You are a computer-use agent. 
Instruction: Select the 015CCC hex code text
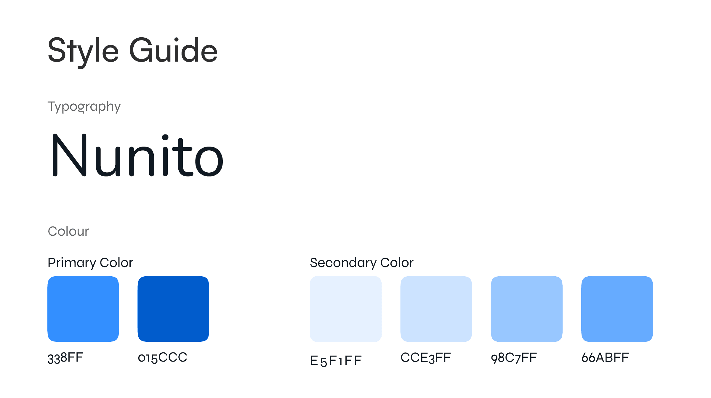(x=162, y=358)
